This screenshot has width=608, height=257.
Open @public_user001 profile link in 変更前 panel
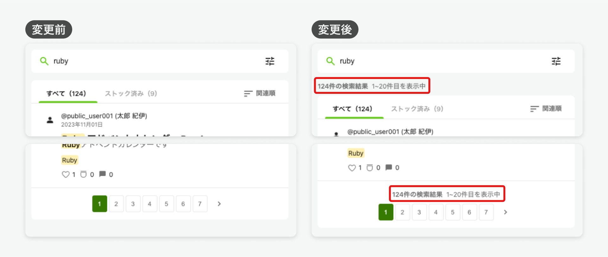tap(104, 116)
